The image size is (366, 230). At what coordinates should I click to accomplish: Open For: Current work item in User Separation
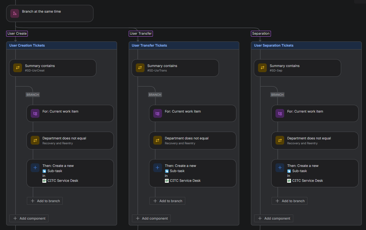315,113
